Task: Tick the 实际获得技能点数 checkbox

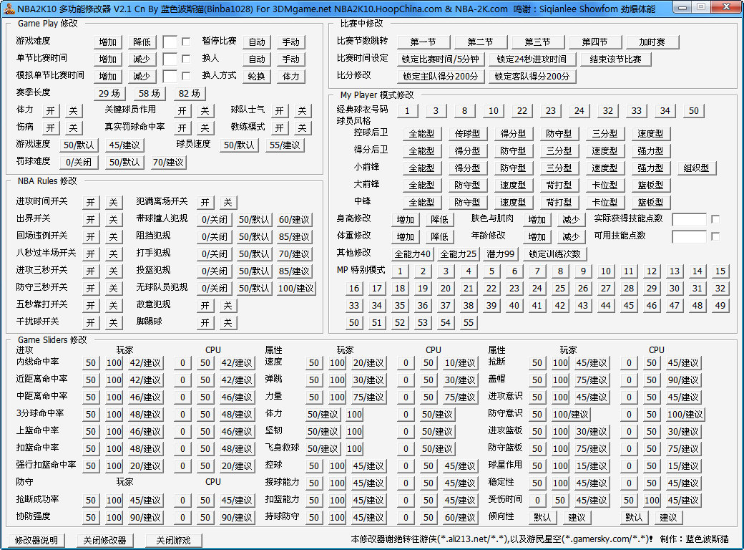Action: pos(715,219)
